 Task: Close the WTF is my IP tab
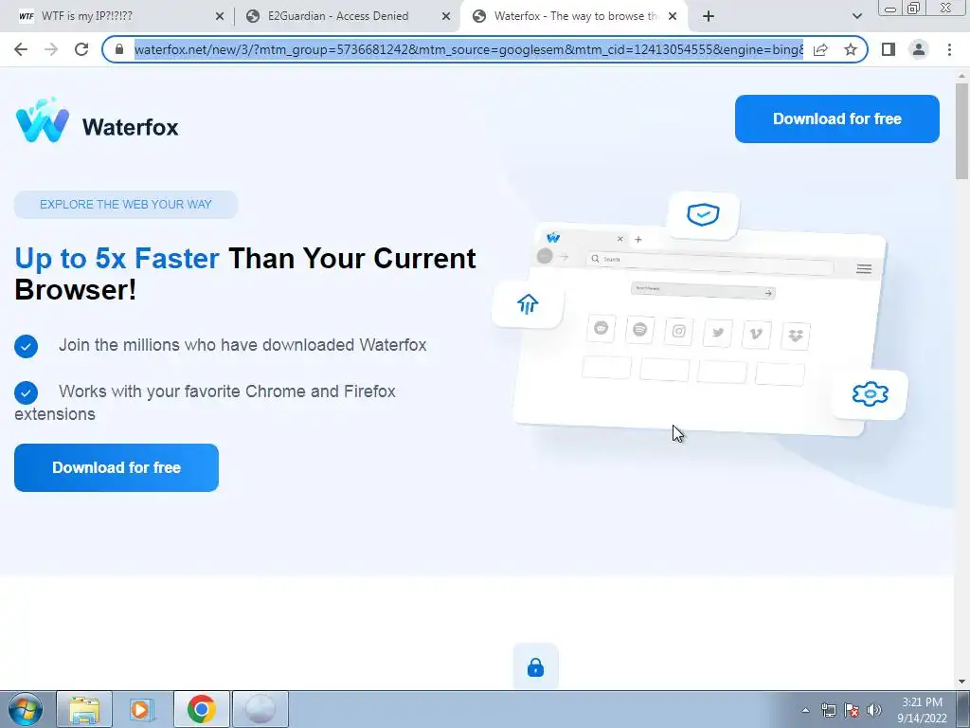pos(219,17)
